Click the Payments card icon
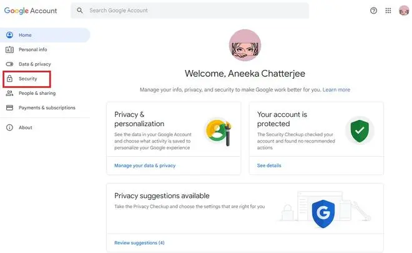The height and width of the screenshot is (253, 412). coord(9,107)
